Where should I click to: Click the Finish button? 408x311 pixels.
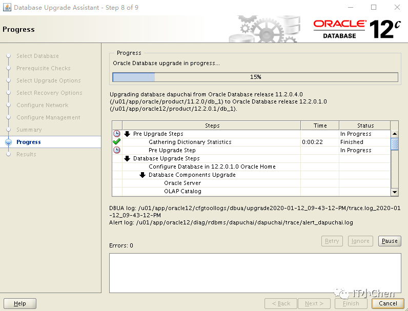pyautogui.click(x=351, y=303)
